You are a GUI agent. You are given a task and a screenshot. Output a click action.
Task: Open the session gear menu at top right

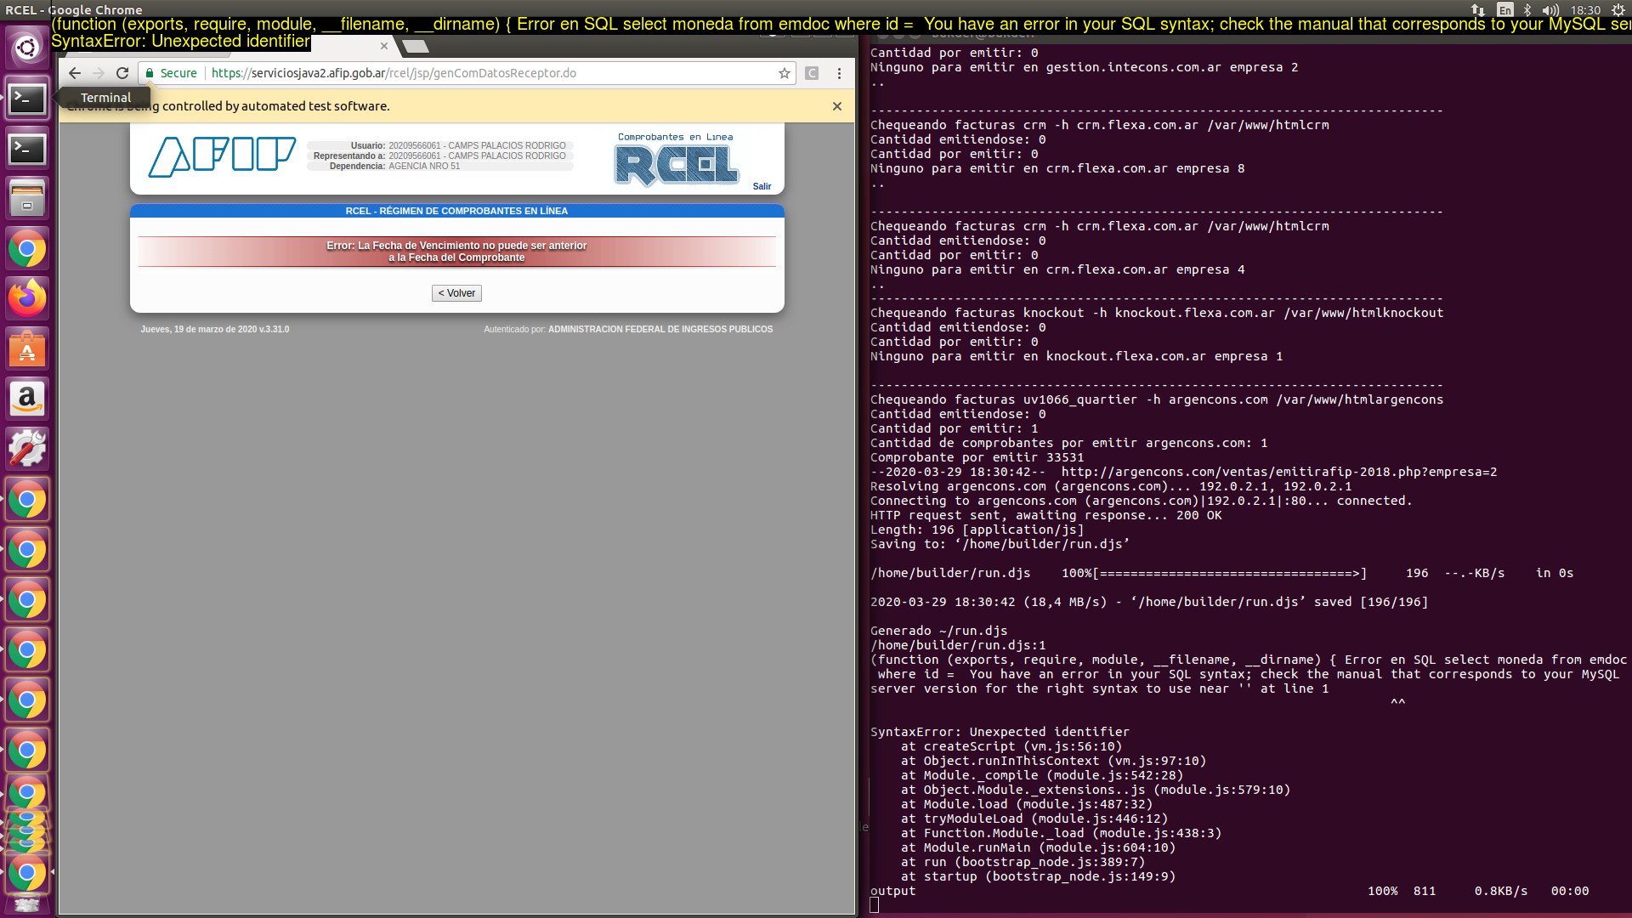1618,10
